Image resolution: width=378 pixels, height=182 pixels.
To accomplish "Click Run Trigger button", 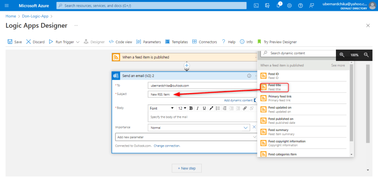I will click(62, 42).
